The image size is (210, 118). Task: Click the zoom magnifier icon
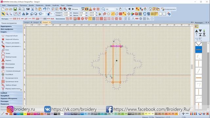[103, 9]
